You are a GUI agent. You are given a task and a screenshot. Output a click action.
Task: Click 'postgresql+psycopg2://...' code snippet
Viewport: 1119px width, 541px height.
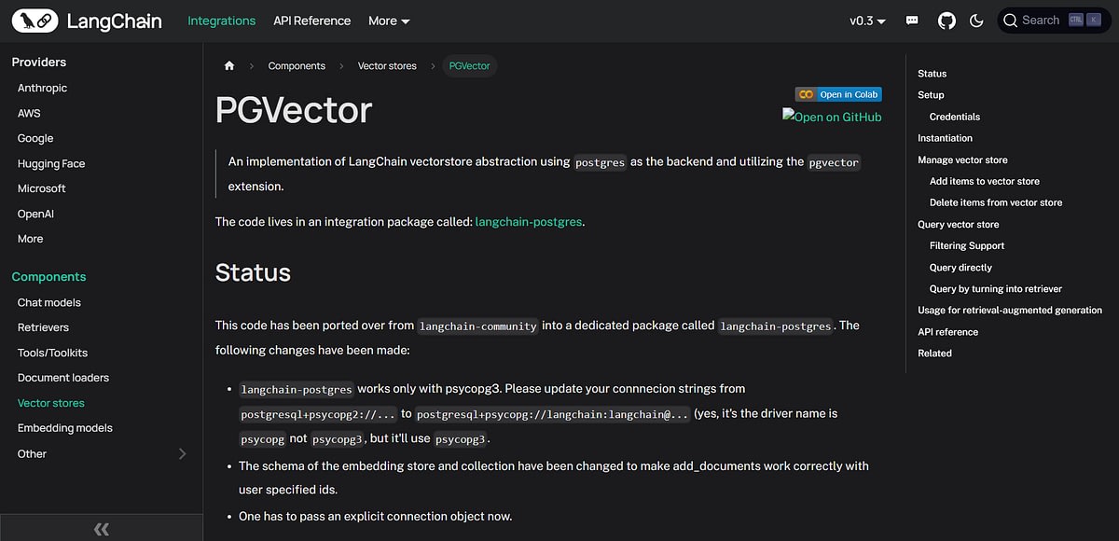[318, 414]
